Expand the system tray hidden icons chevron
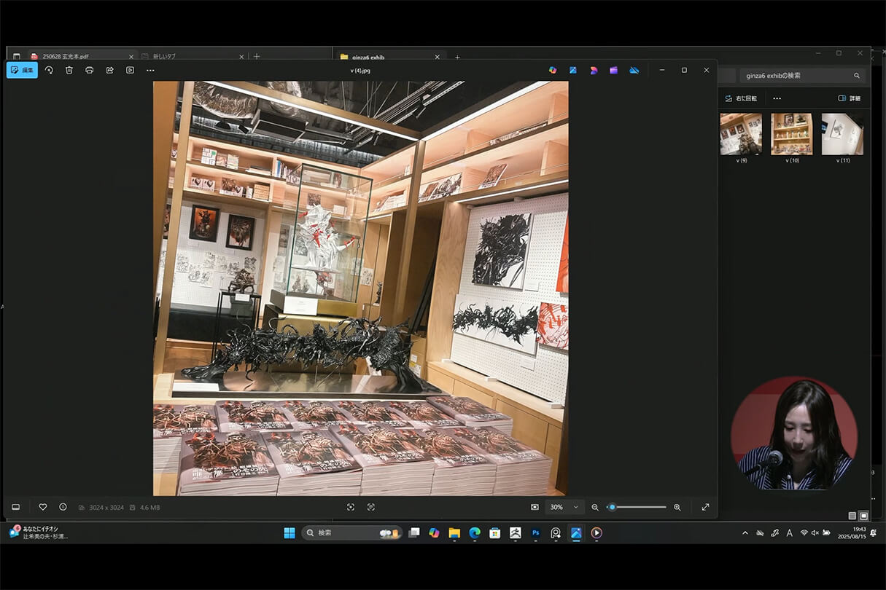This screenshot has width=886, height=590. point(745,533)
